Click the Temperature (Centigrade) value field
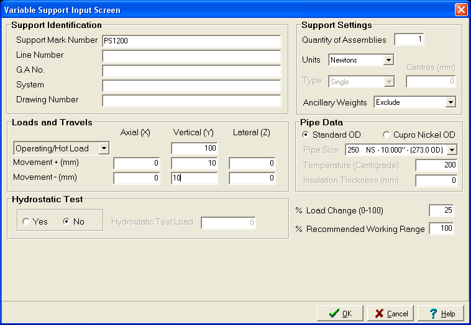 (x=436, y=166)
